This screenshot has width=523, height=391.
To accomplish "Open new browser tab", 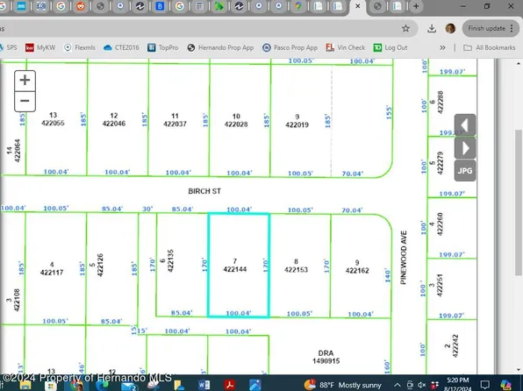I will (x=416, y=6).
